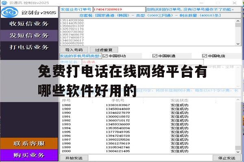Click number list scrollbar up arrow
This screenshot has width=244, height=162.
click(238, 21)
